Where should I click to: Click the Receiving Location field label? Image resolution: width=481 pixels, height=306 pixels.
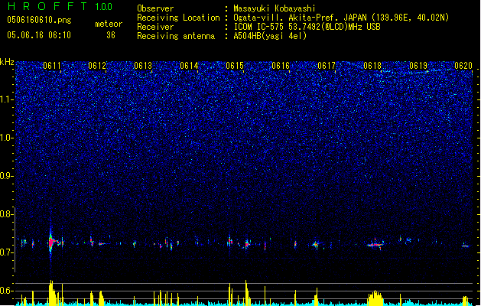coord(178,18)
